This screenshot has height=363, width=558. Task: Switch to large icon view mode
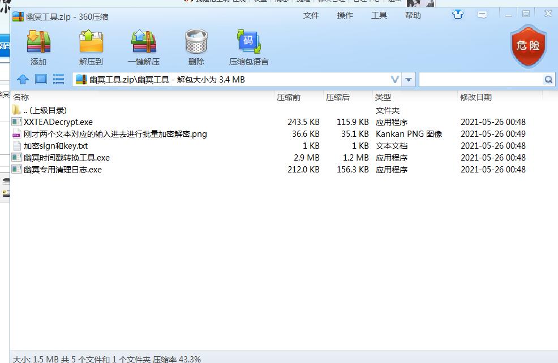(41, 80)
